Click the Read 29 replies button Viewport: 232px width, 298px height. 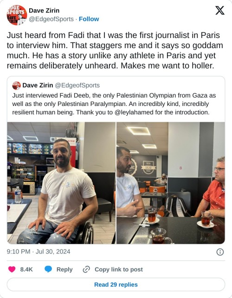click(116, 285)
